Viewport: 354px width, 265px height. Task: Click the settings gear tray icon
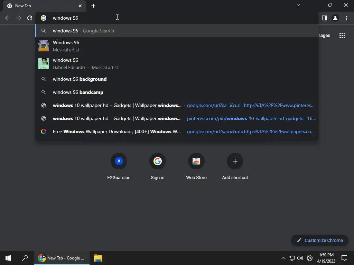(310, 258)
